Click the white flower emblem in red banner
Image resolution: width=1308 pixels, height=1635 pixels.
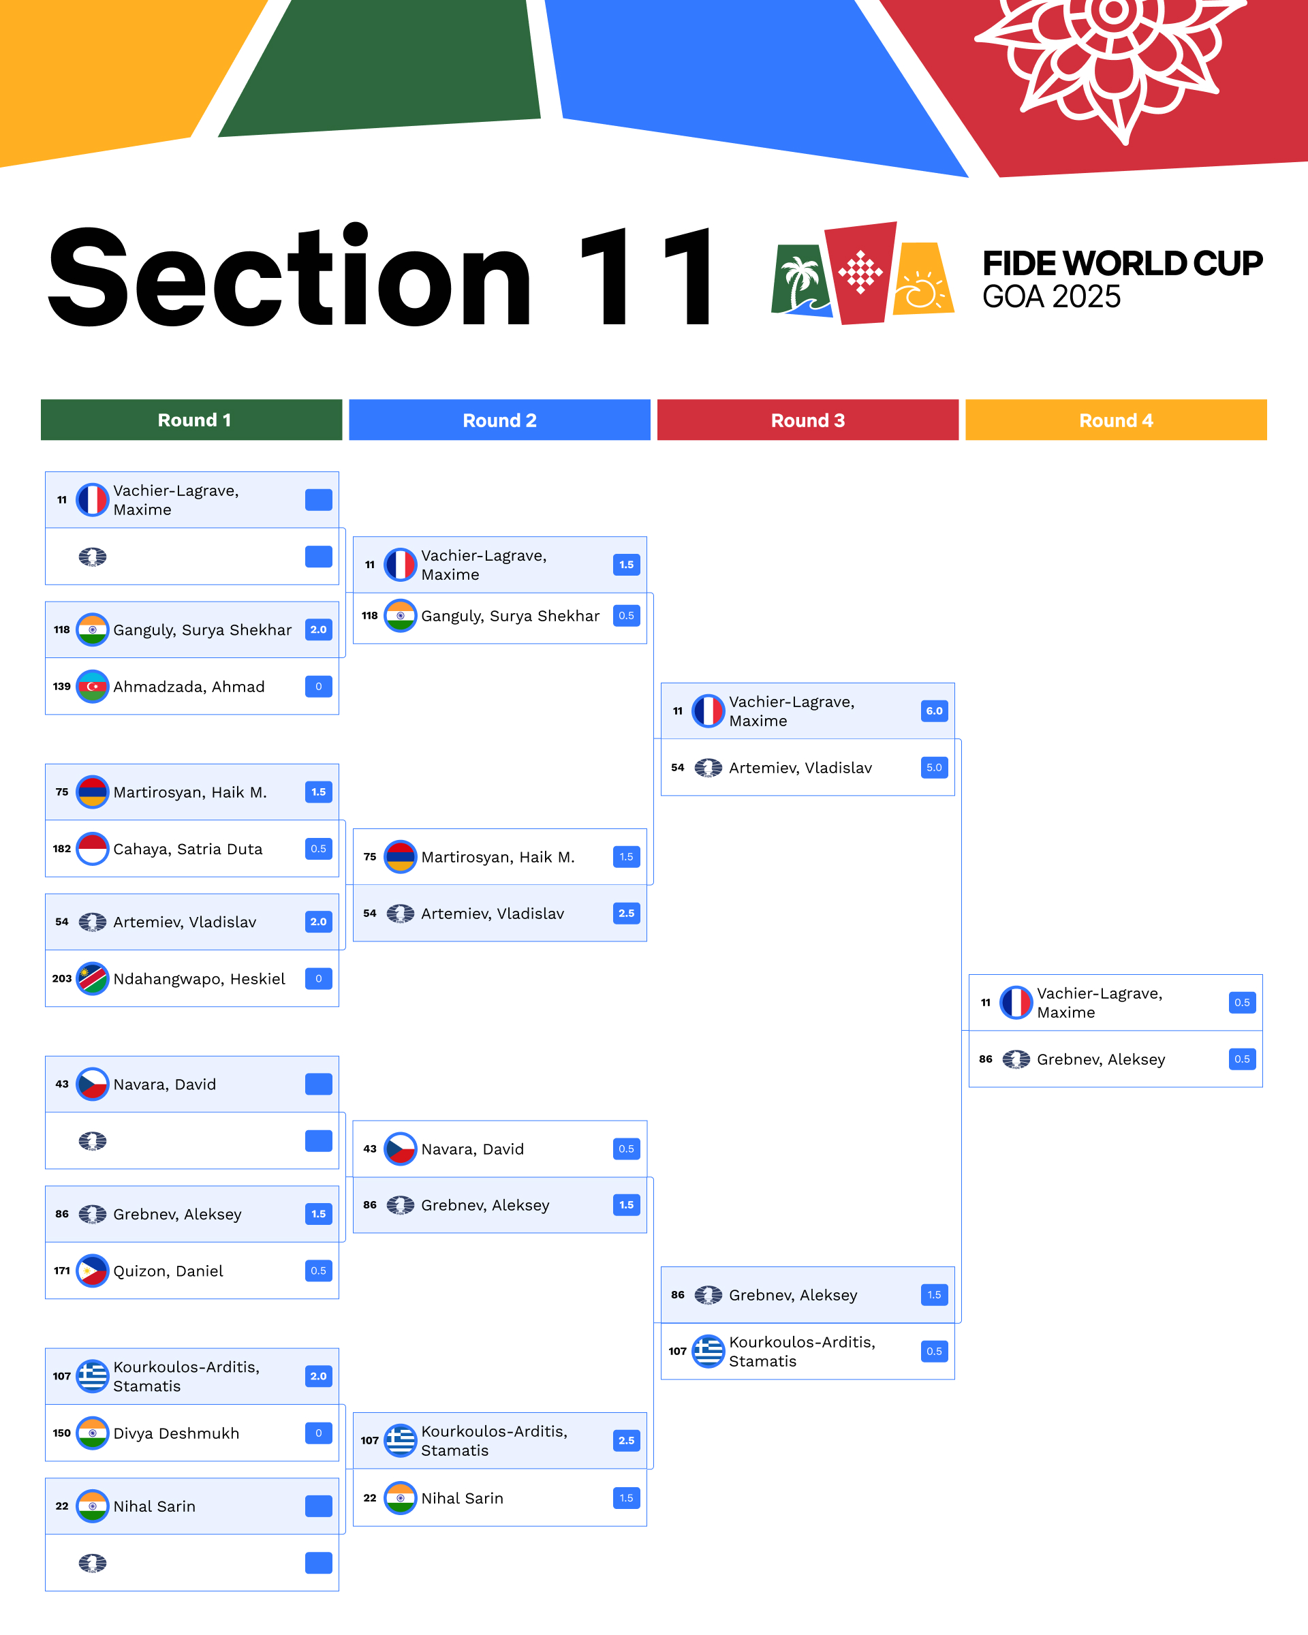tap(1112, 57)
